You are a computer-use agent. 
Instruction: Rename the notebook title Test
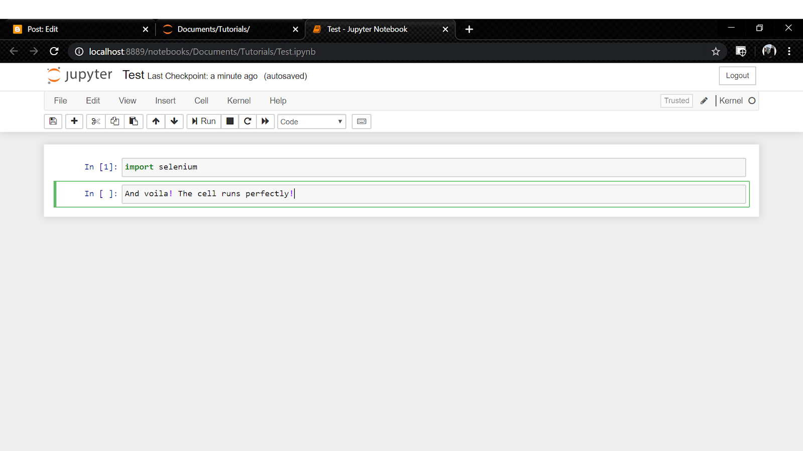coord(133,75)
